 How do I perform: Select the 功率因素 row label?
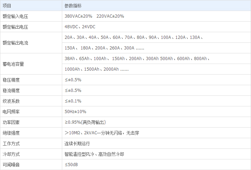pos(11,122)
